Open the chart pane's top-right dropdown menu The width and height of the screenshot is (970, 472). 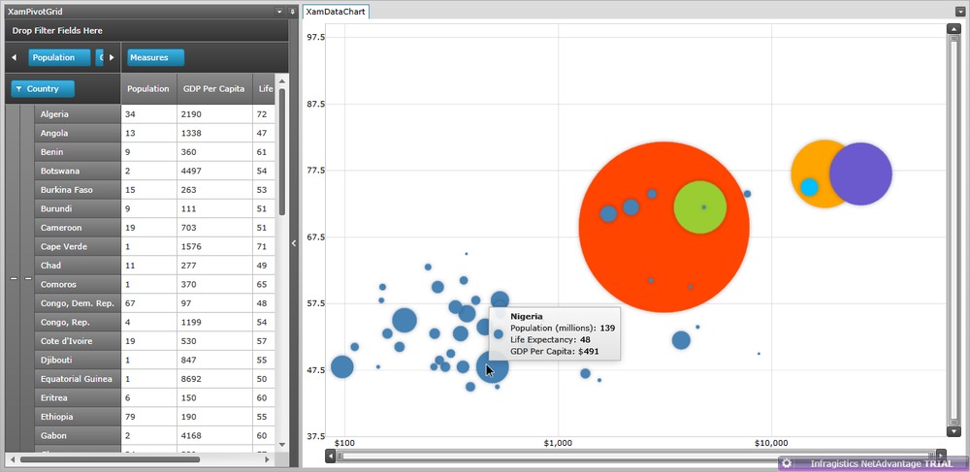click(960, 12)
